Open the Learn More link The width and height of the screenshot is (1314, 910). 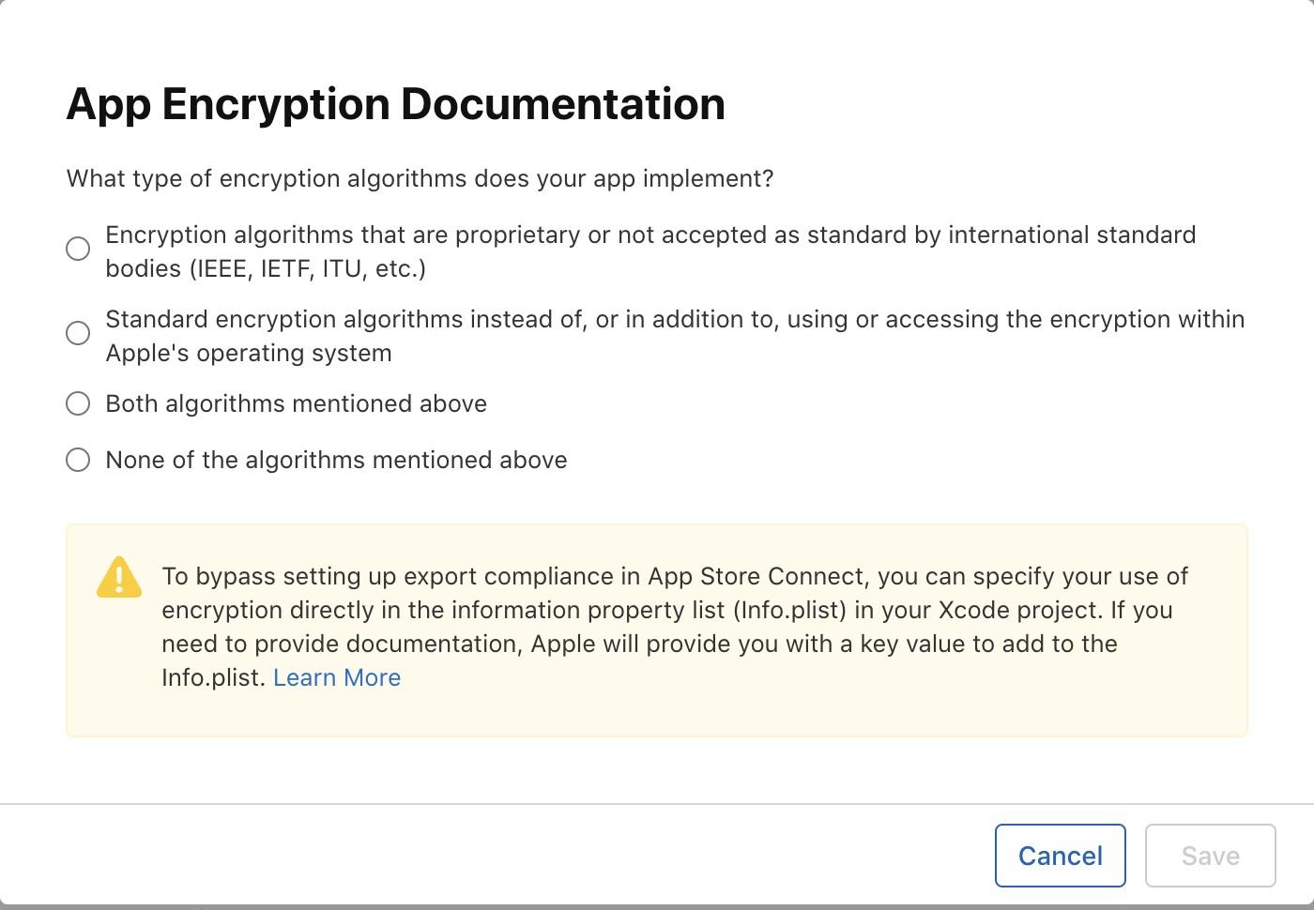pos(337,677)
